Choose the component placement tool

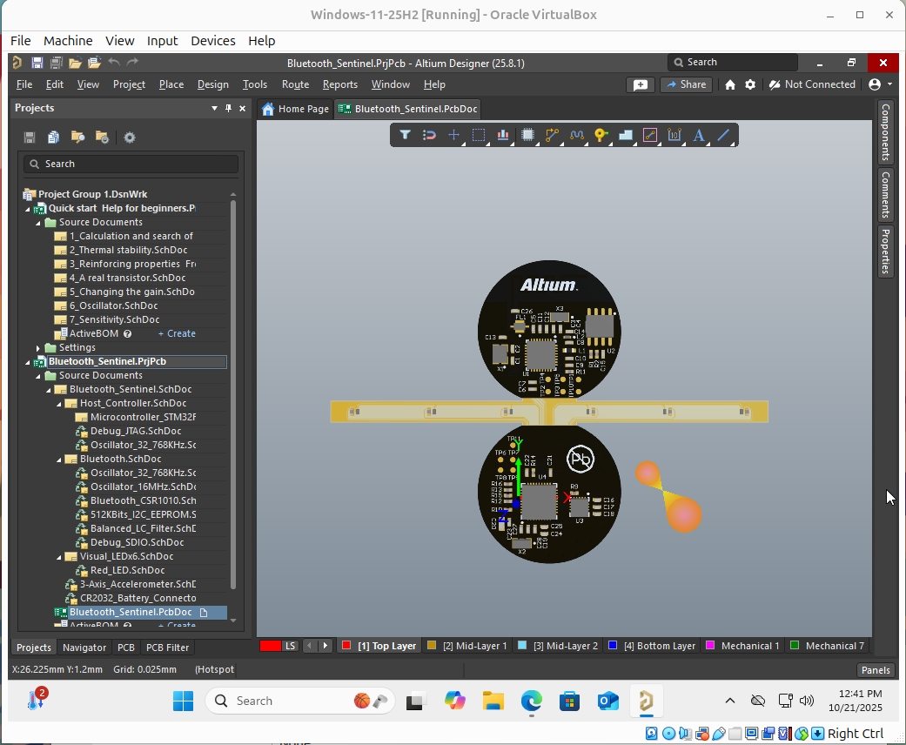coord(527,135)
